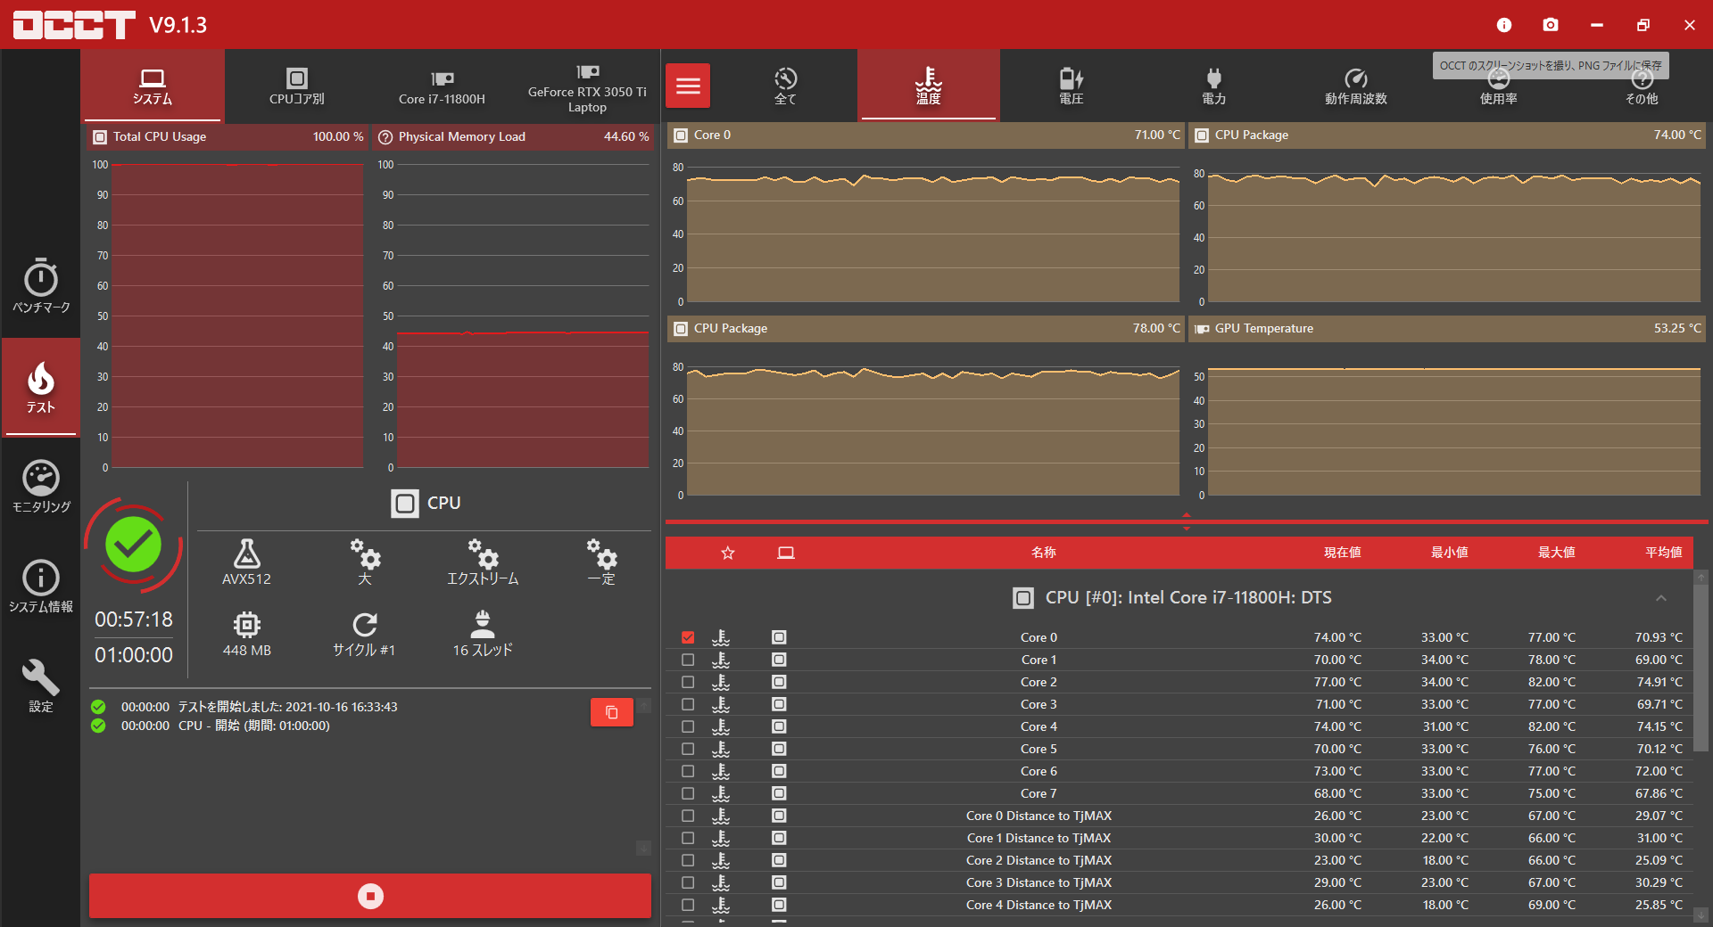The height and width of the screenshot is (927, 1713).
Task: Take a screenshot with camera icon
Action: [1551, 25]
